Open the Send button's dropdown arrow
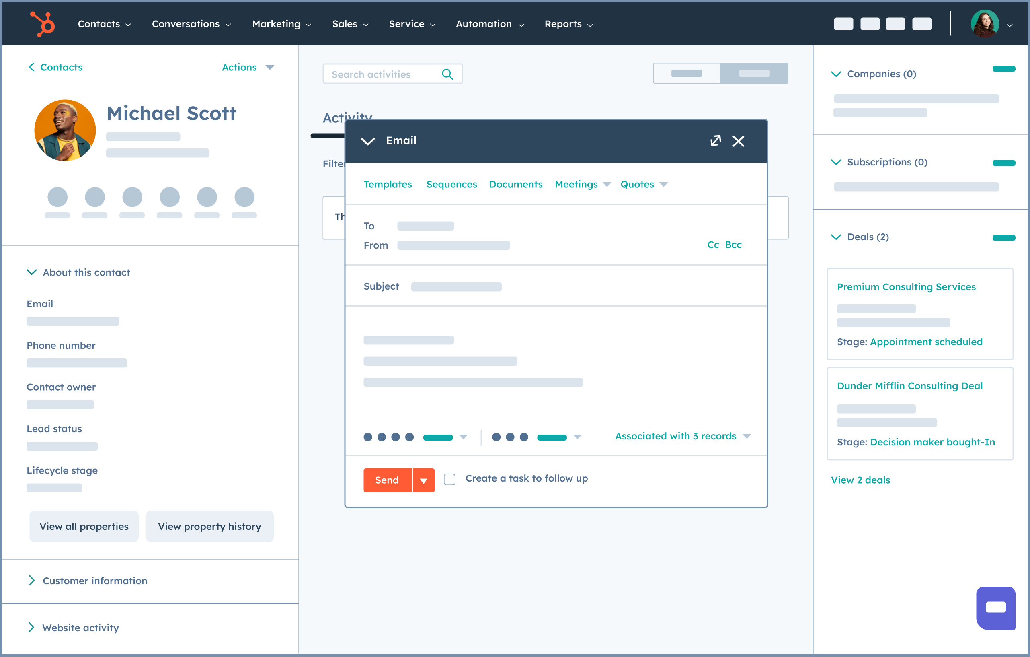The image size is (1030, 657). coord(423,480)
